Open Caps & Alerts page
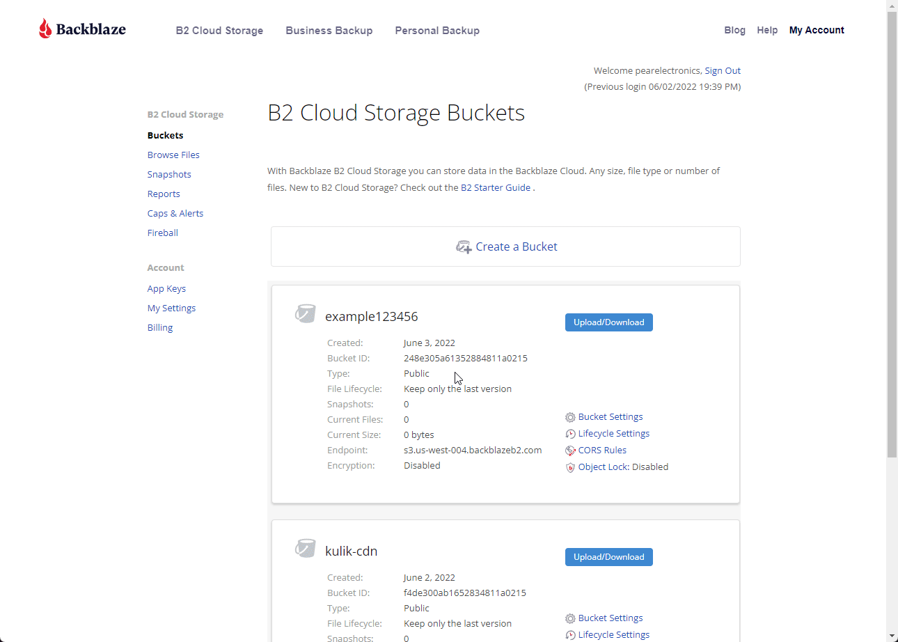Image resolution: width=898 pixels, height=642 pixels. 175,213
